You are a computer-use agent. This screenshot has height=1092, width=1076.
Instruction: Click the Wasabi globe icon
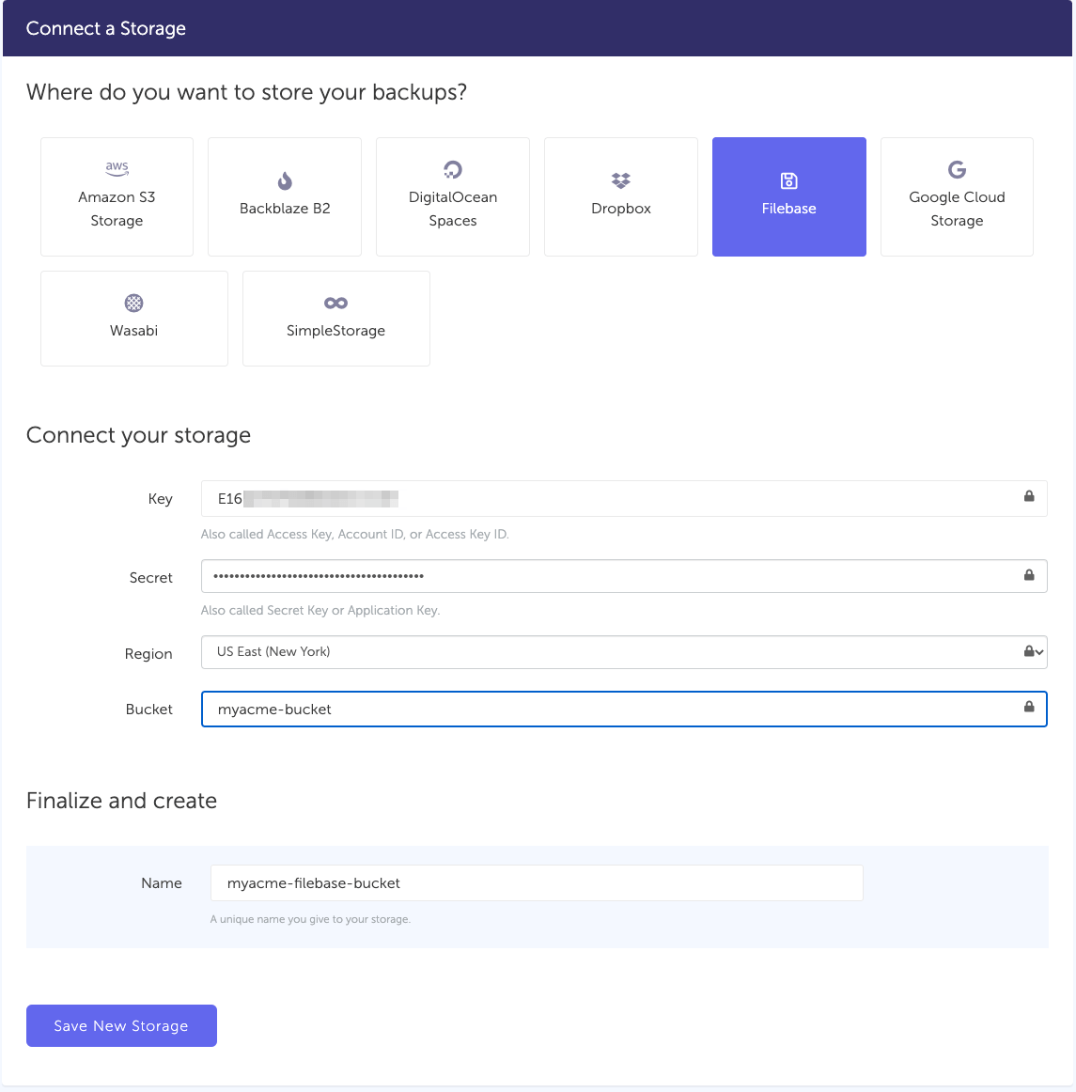[x=133, y=303]
